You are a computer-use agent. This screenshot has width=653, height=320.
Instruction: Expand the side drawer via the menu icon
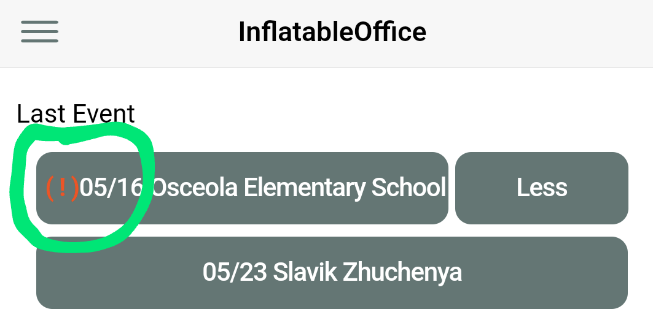pyautogui.click(x=39, y=32)
